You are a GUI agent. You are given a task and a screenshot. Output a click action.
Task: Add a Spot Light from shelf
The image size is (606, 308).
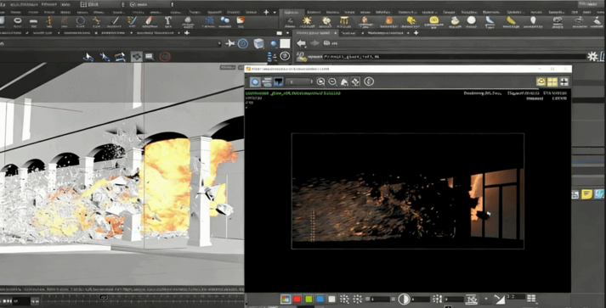[x=326, y=21]
